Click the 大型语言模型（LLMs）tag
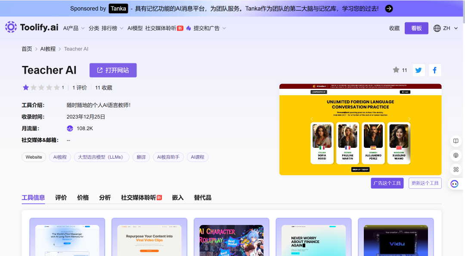The image size is (465, 256). click(x=102, y=157)
